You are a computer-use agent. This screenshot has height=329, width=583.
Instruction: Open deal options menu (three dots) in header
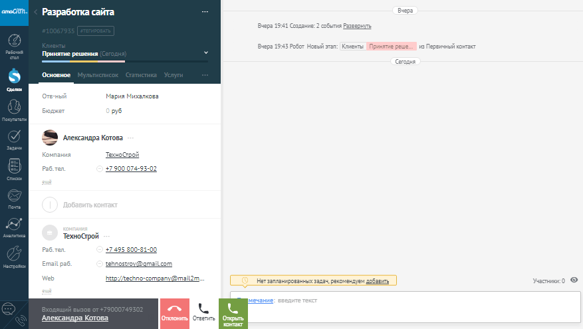pos(205,12)
